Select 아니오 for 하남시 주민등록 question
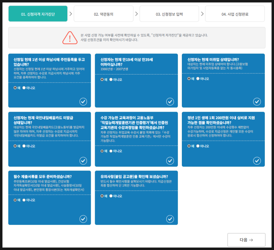Image resolution: width=274 pixels, height=250 pixels. click(x=24, y=88)
